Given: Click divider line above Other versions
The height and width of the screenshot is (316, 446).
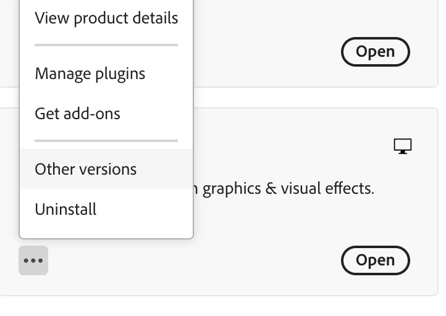Looking at the screenshot, I should 106,141.
